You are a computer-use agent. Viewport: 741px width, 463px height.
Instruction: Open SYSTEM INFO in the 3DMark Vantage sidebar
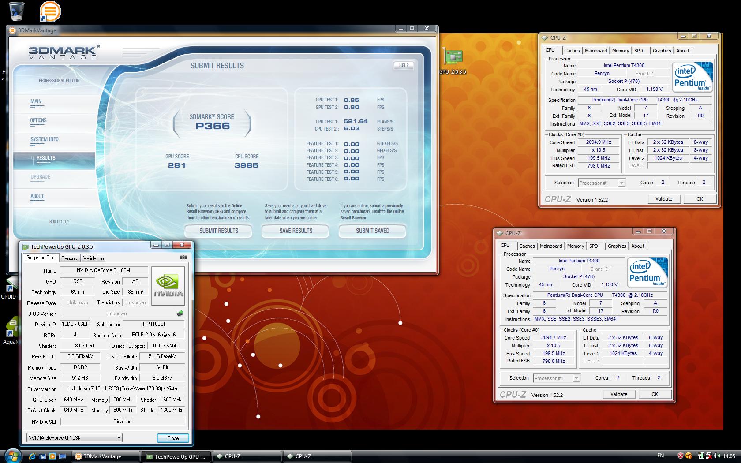coord(55,141)
